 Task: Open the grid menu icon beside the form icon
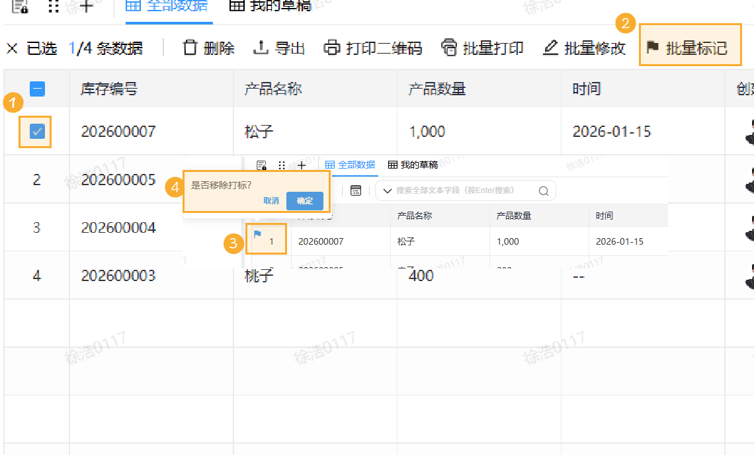pyautogui.click(x=53, y=7)
